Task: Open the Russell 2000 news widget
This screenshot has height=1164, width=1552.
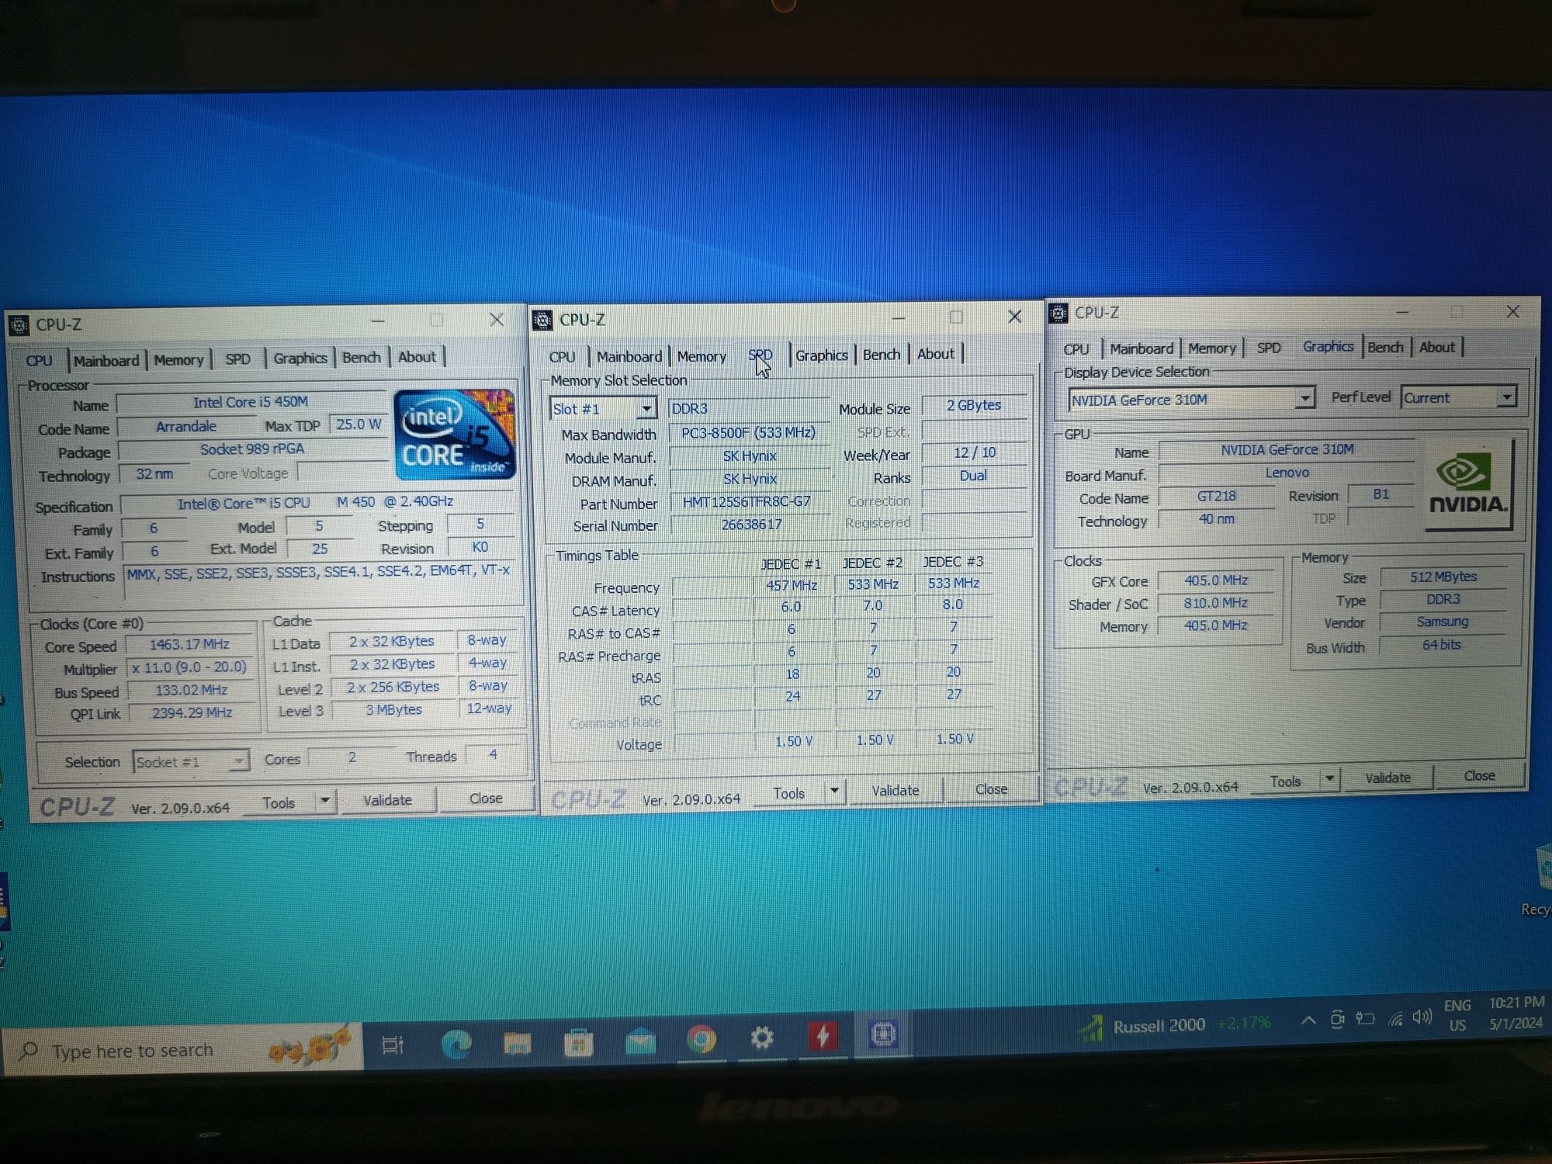Action: (x=1176, y=1025)
